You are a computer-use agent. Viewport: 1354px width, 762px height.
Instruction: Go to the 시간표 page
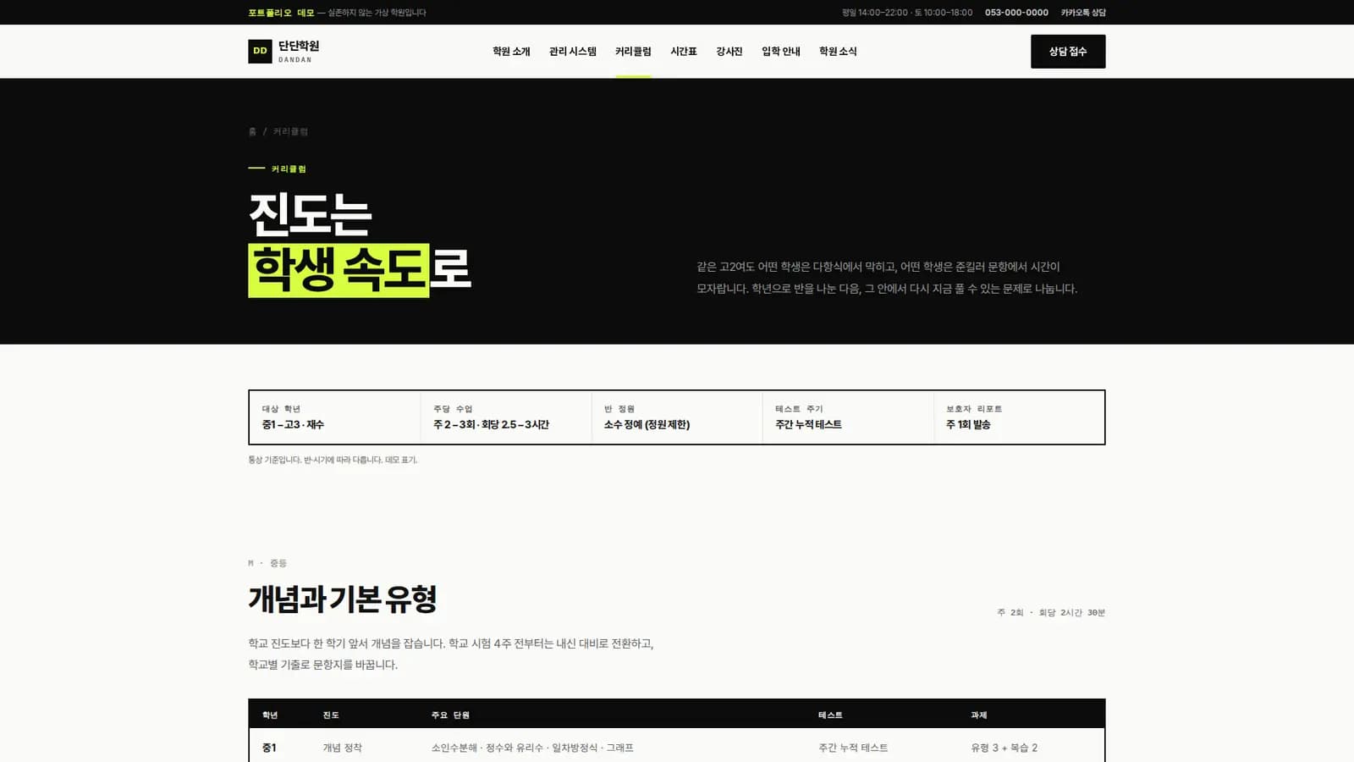[684, 52]
